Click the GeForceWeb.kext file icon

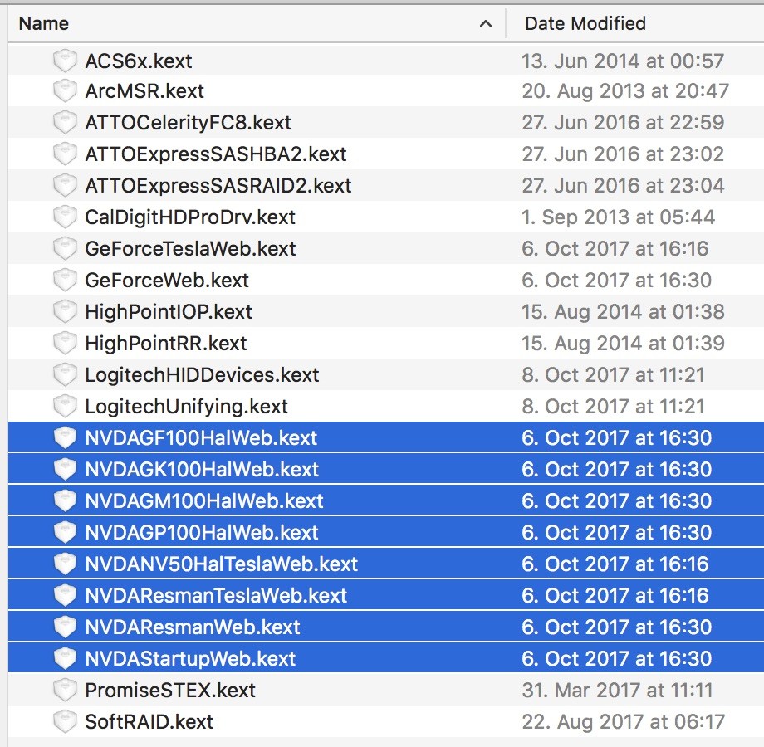(65, 280)
